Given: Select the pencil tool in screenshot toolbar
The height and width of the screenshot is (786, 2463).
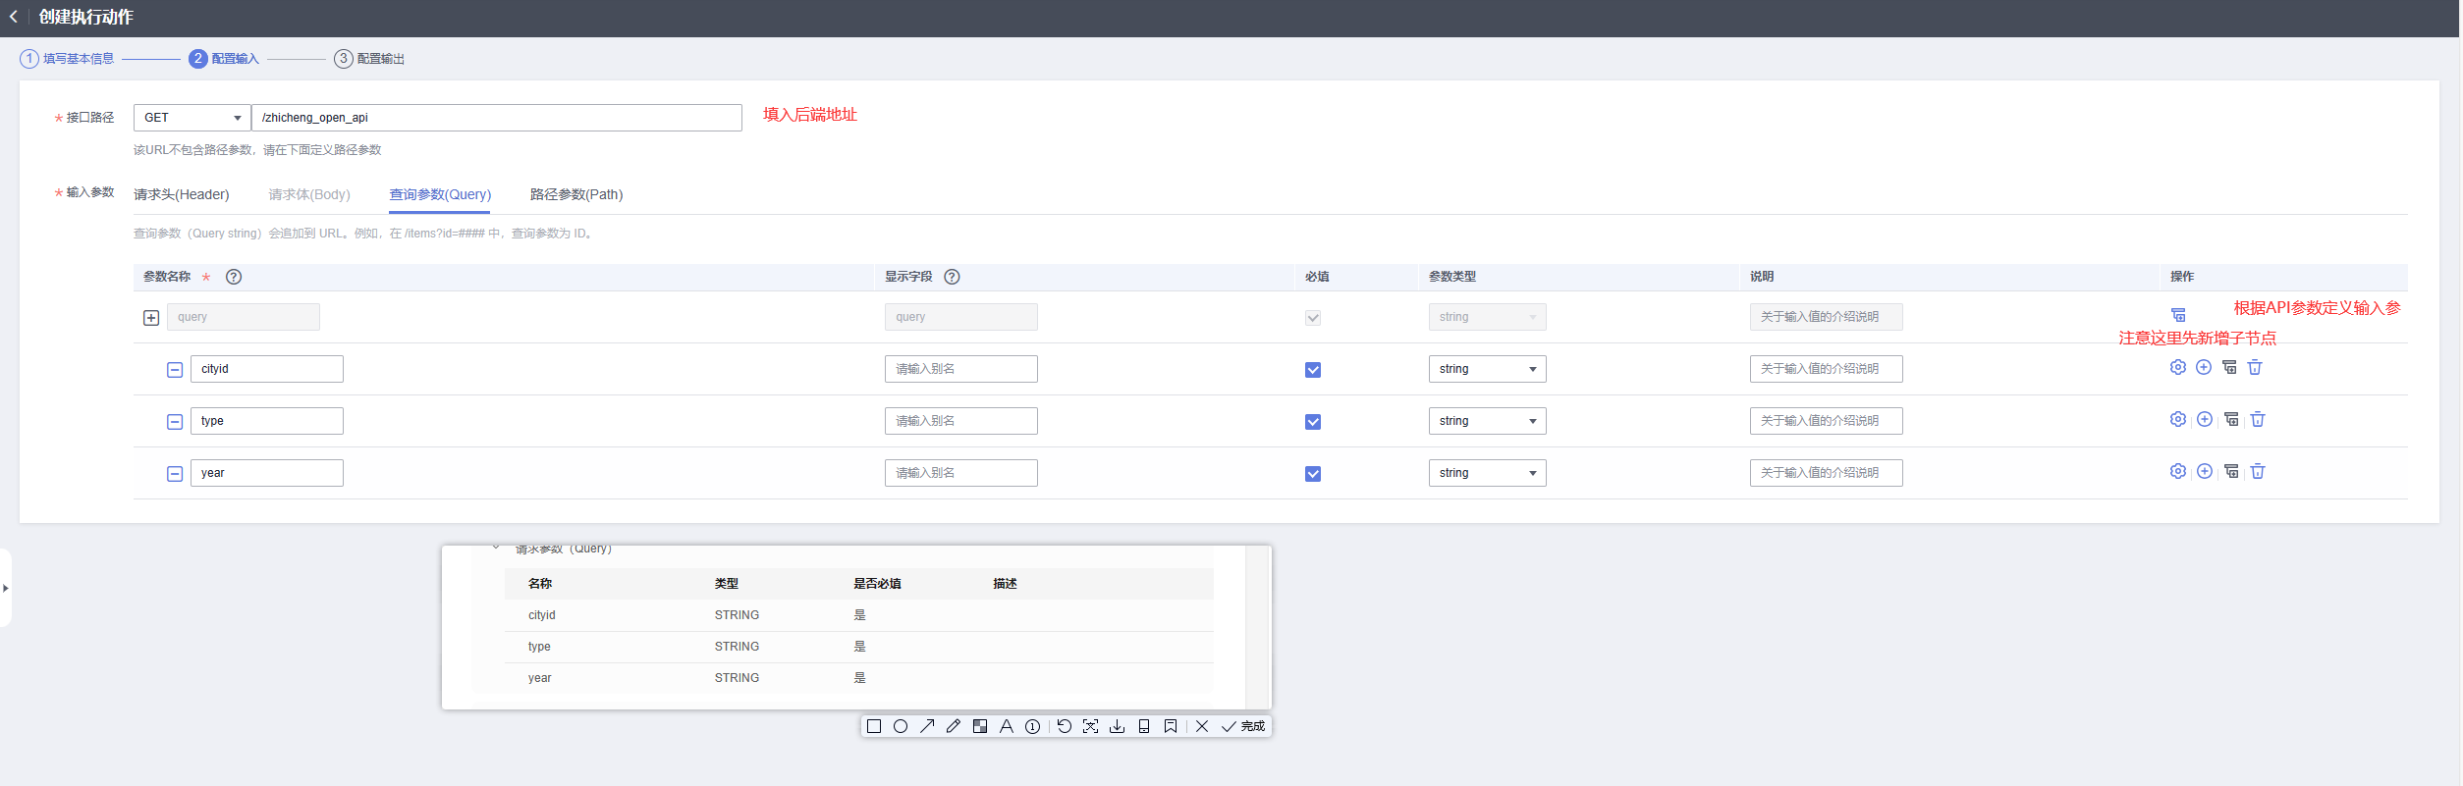Looking at the screenshot, I should 954,726.
